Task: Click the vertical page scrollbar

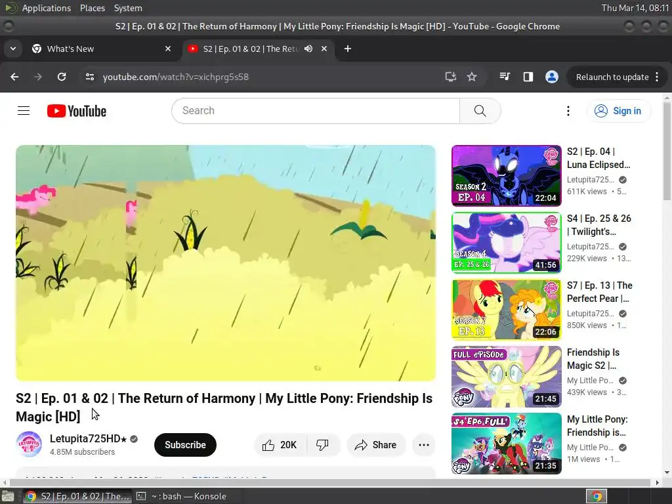Action: 667,150
